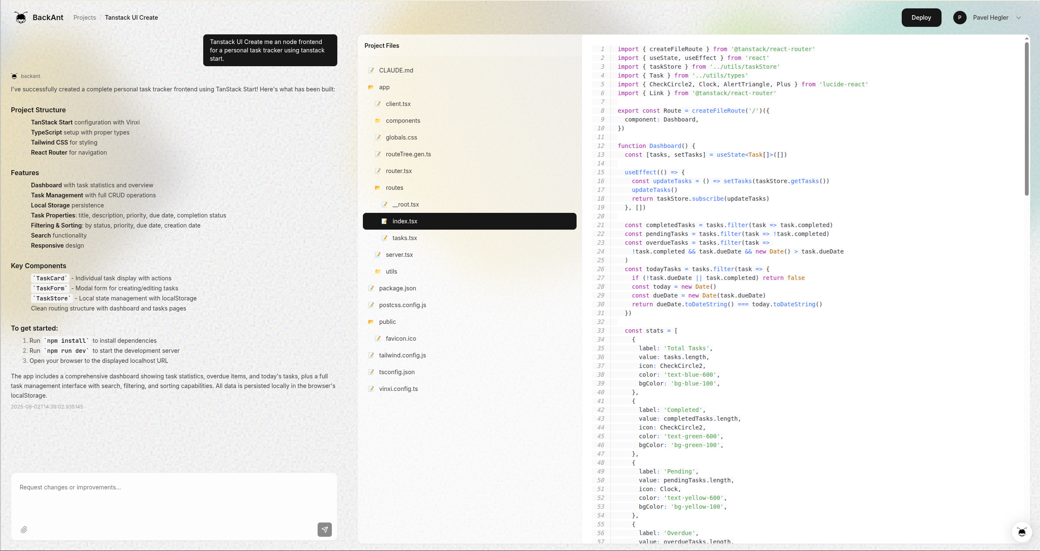Click the app folder icon
1040x551 pixels.
[371, 87]
